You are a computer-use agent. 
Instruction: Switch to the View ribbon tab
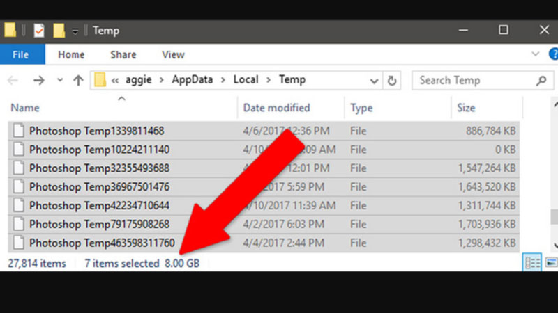coord(173,54)
